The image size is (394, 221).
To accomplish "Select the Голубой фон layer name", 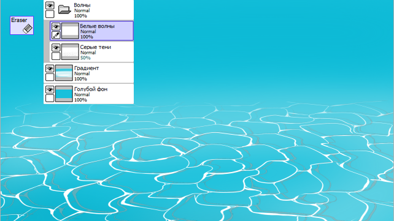I will pyautogui.click(x=91, y=89).
